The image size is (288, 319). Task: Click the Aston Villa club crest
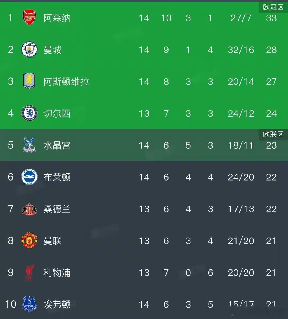(29, 81)
